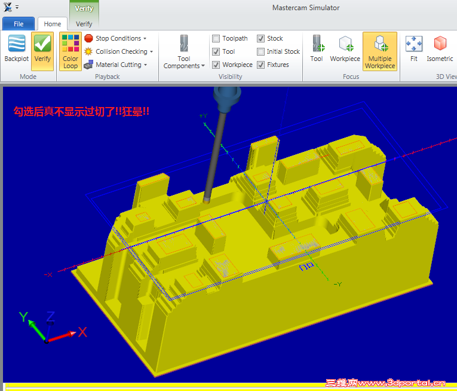Screen dimensions: 457x391
Task: Open the Tool Components menu
Action: pyautogui.click(x=184, y=62)
